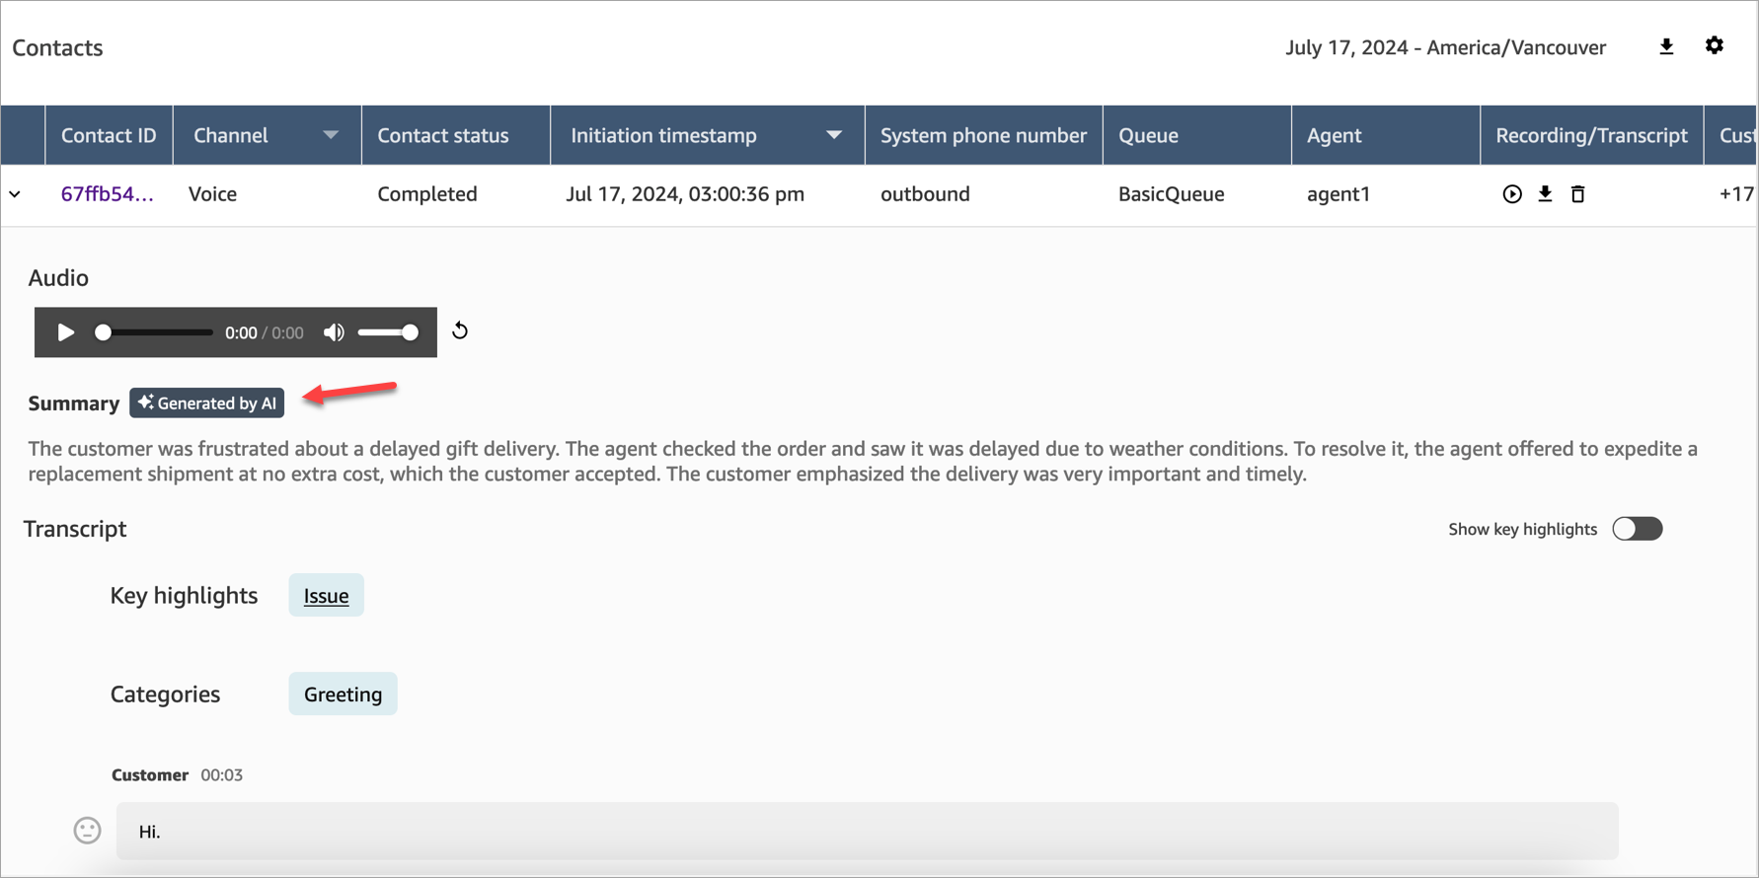This screenshot has height=878, width=1759.
Task: Click the customer sentiment face icon
Action: pyautogui.click(x=88, y=831)
